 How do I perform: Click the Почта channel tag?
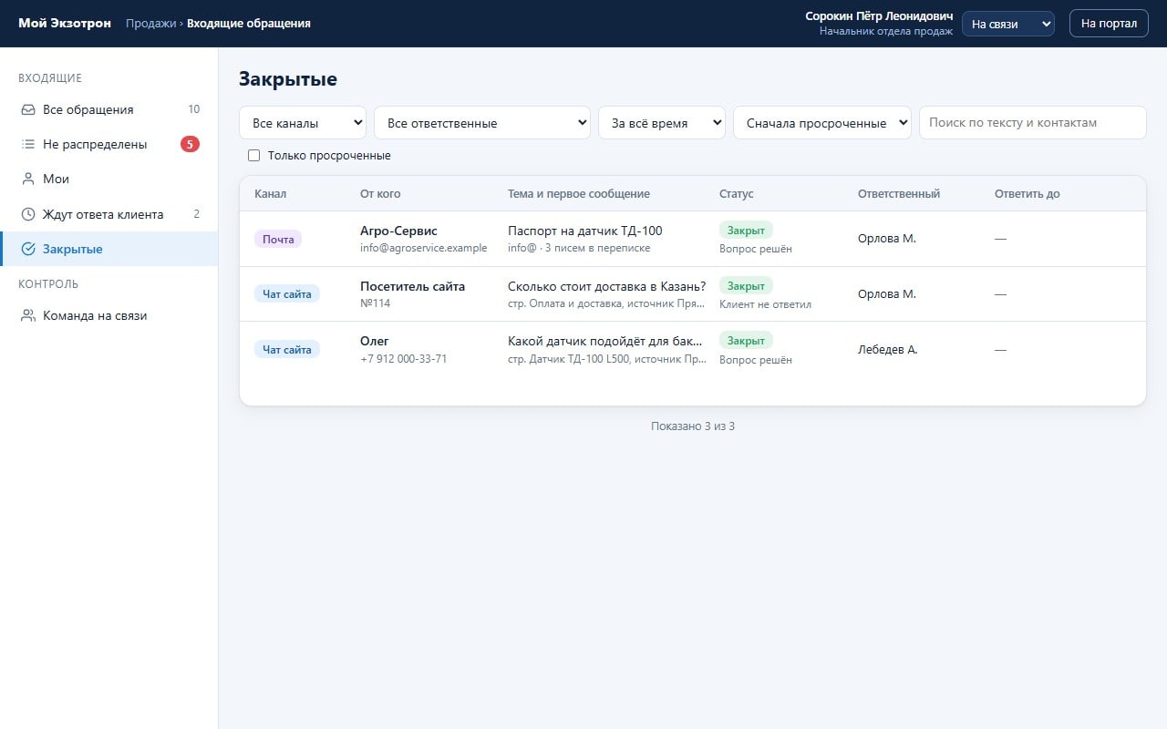pos(278,239)
